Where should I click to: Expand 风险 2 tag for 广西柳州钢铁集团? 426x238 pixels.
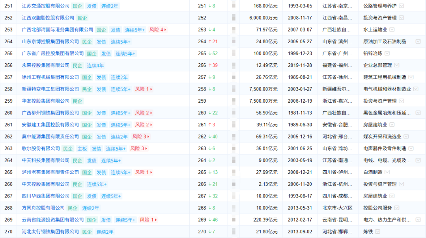point(144,113)
